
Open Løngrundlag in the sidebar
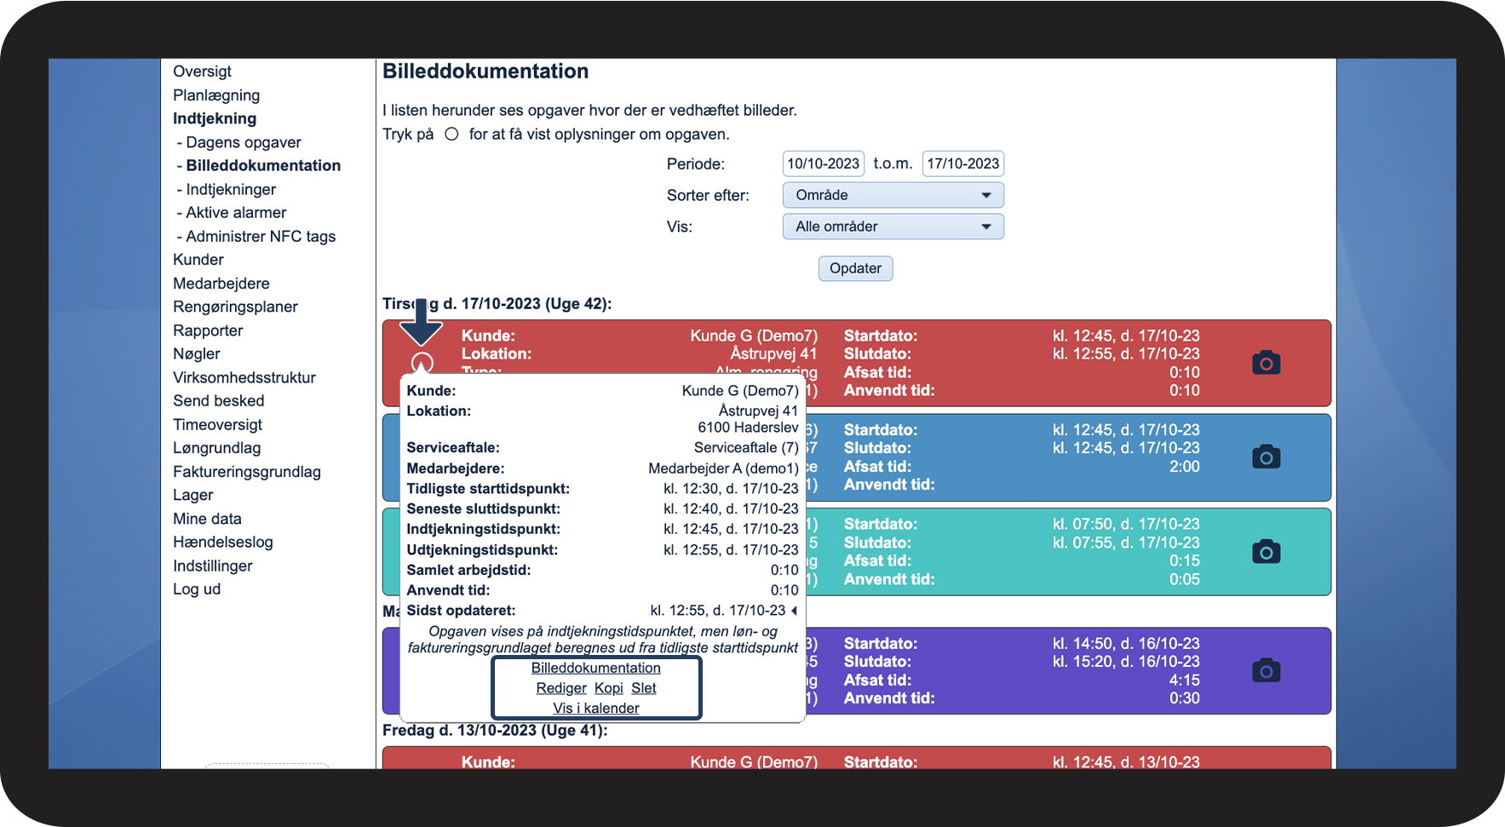tap(217, 448)
